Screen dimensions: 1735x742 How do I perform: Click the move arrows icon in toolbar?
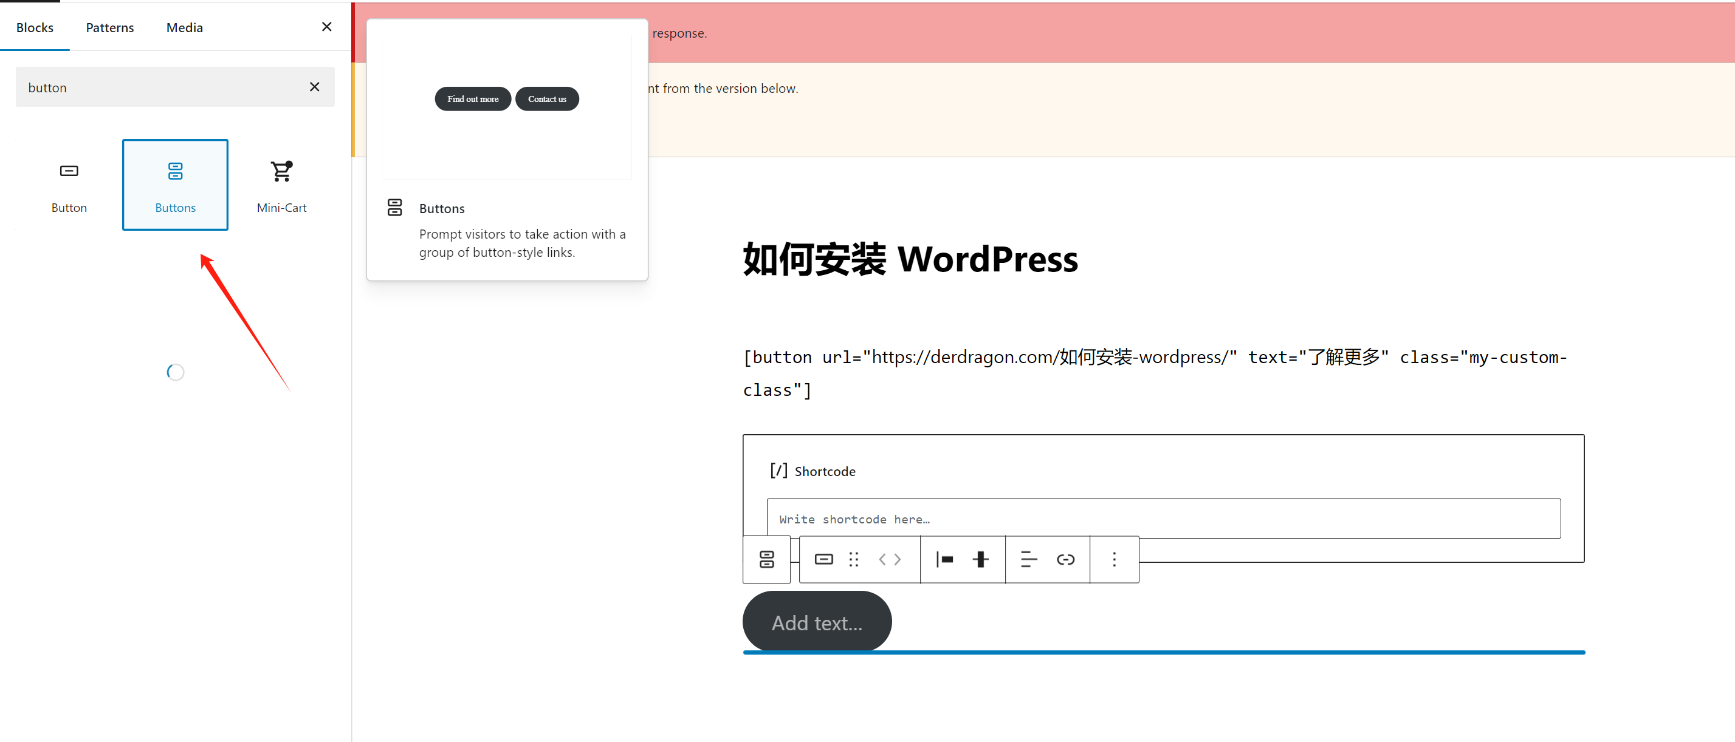click(889, 559)
